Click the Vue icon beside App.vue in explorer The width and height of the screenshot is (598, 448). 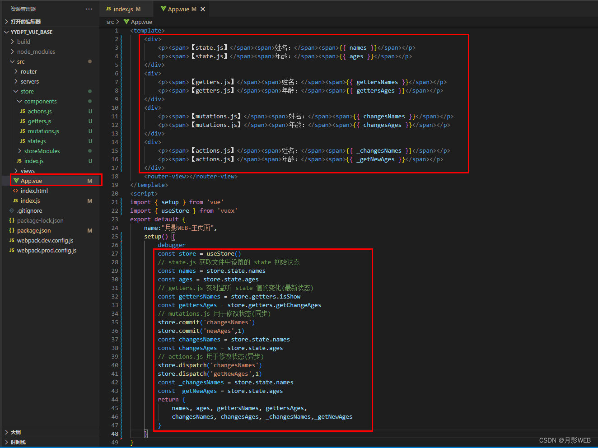point(16,181)
